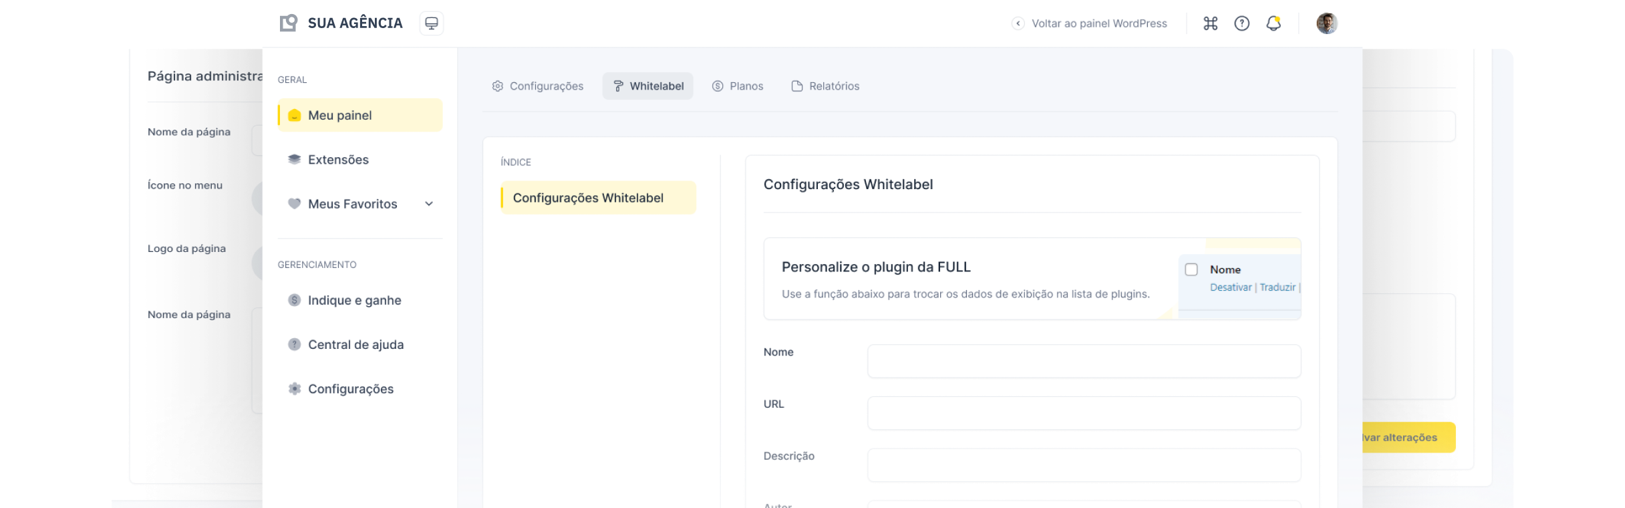Focus the Nome input field
The height and width of the screenshot is (508, 1625).
click(x=1083, y=361)
